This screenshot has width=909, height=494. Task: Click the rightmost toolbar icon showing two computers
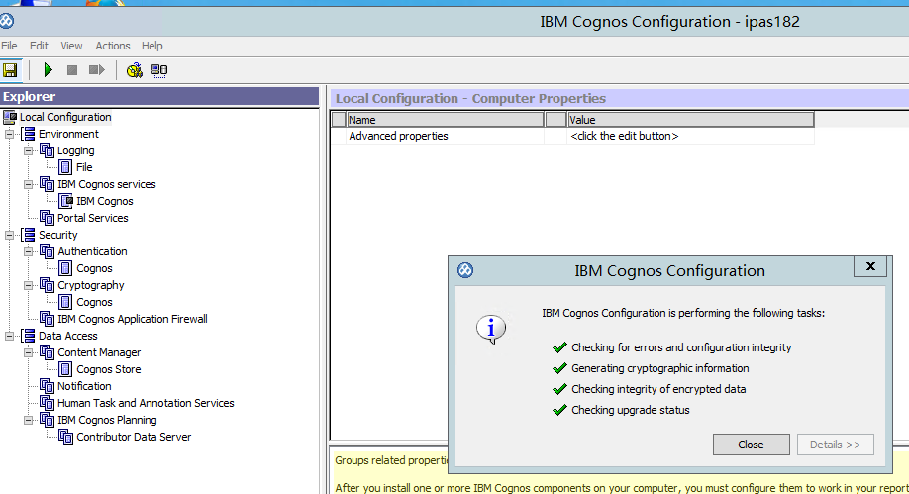[x=159, y=70]
